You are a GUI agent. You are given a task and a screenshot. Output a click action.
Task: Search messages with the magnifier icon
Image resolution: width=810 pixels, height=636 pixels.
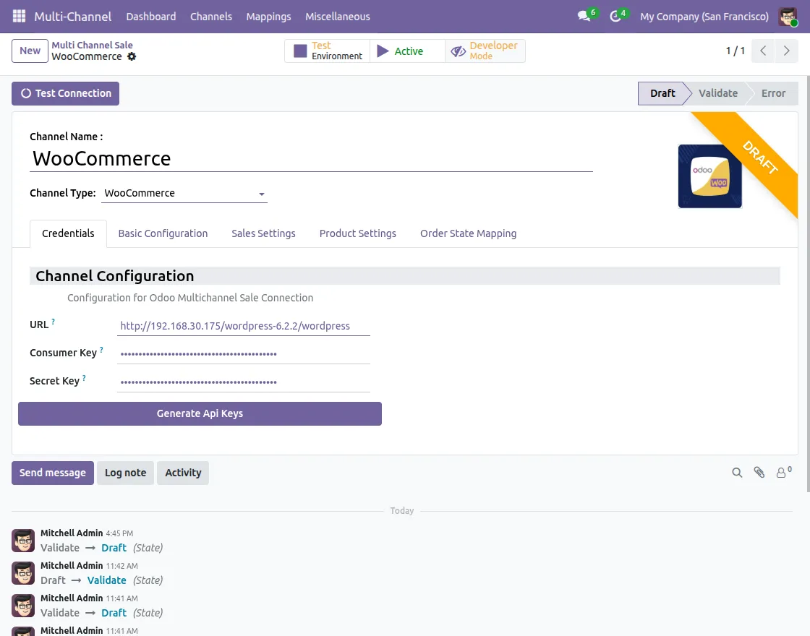737,473
